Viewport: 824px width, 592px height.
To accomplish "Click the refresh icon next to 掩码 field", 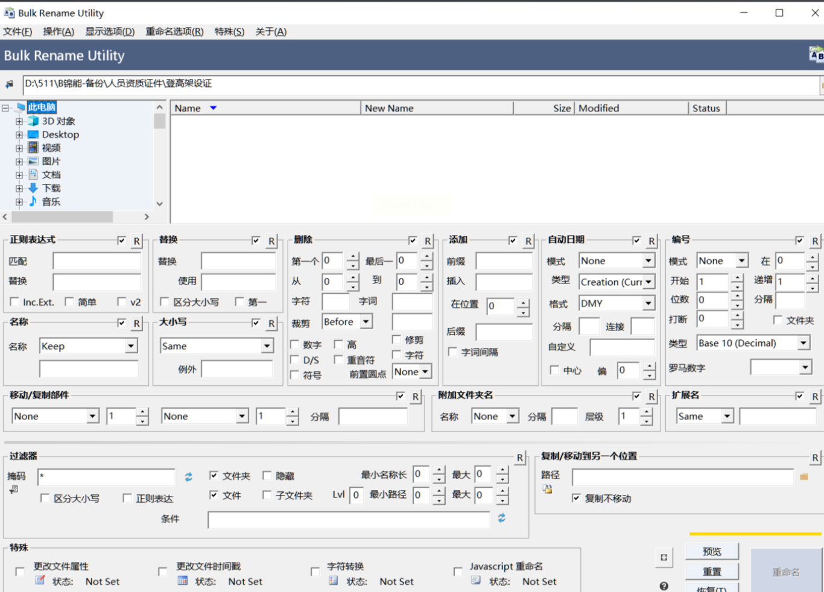I will pyautogui.click(x=188, y=477).
